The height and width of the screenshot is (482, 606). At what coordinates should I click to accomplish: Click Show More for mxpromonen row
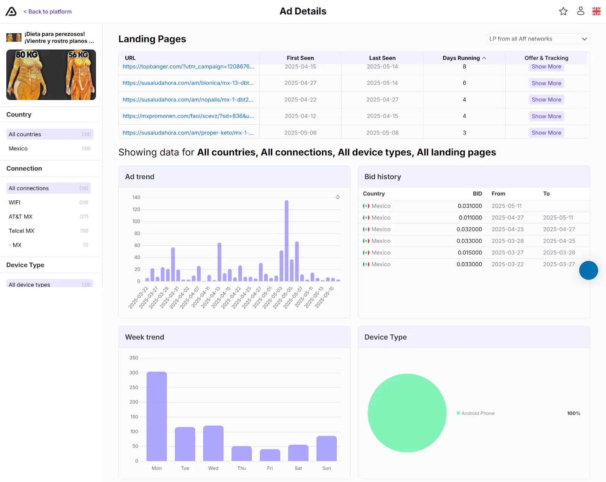coord(546,116)
